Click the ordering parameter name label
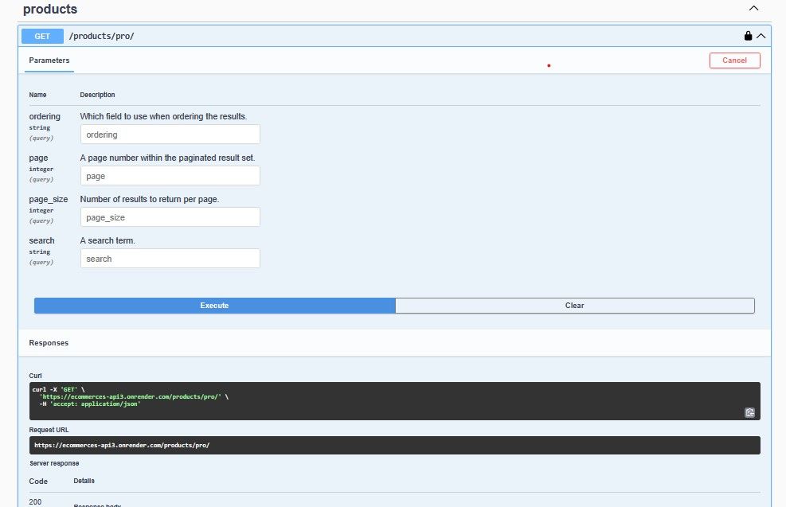The height and width of the screenshot is (507, 786). (x=45, y=116)
